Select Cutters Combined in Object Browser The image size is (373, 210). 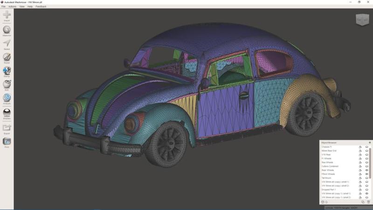(330, 166)
